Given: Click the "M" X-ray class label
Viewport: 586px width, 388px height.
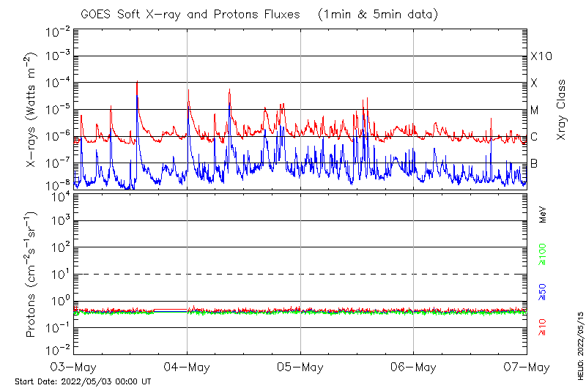Looking at the screenshot, I should [535, 110].
